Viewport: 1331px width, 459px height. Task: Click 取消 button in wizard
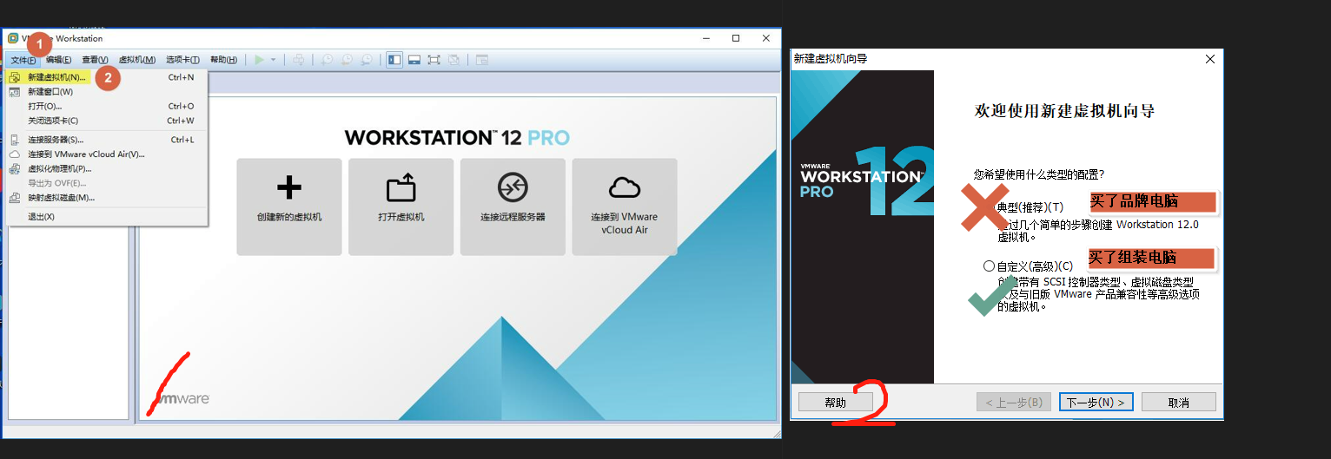1178,402
